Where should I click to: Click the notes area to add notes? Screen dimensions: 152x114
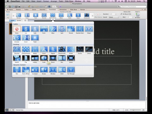pyautogui.click(x=87, y=105)
